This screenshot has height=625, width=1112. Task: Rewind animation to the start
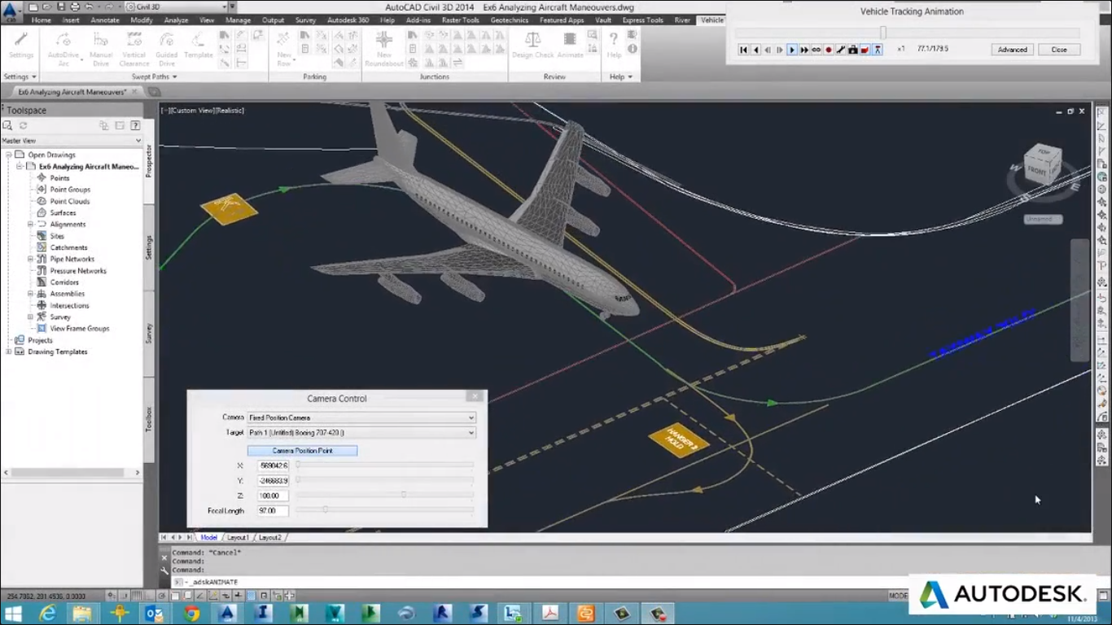(x=743, y=50)
